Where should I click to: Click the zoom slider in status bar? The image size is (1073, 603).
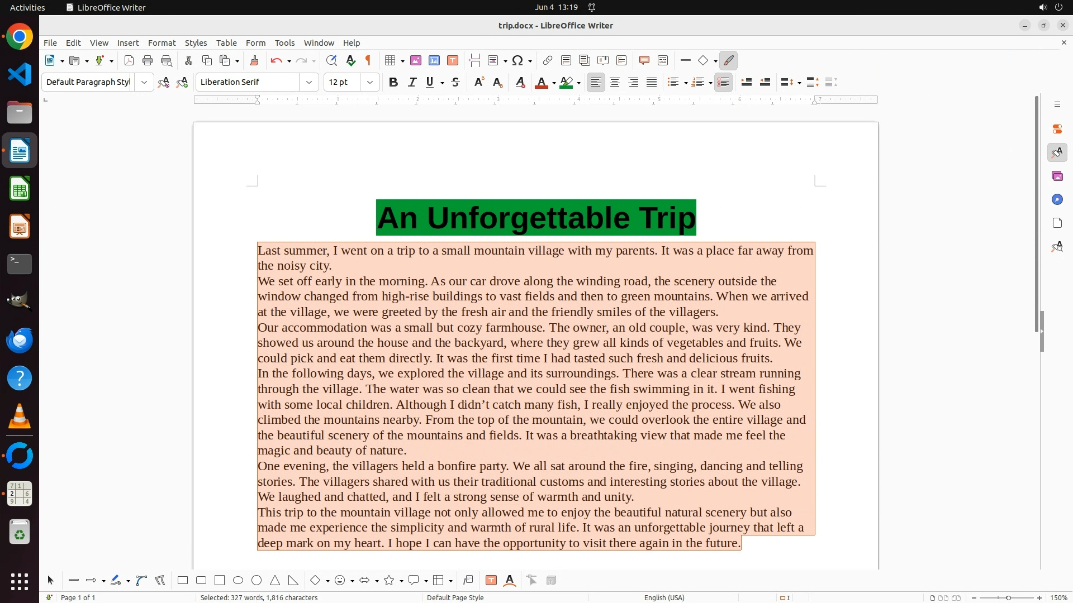click(x=1008, y=597)
